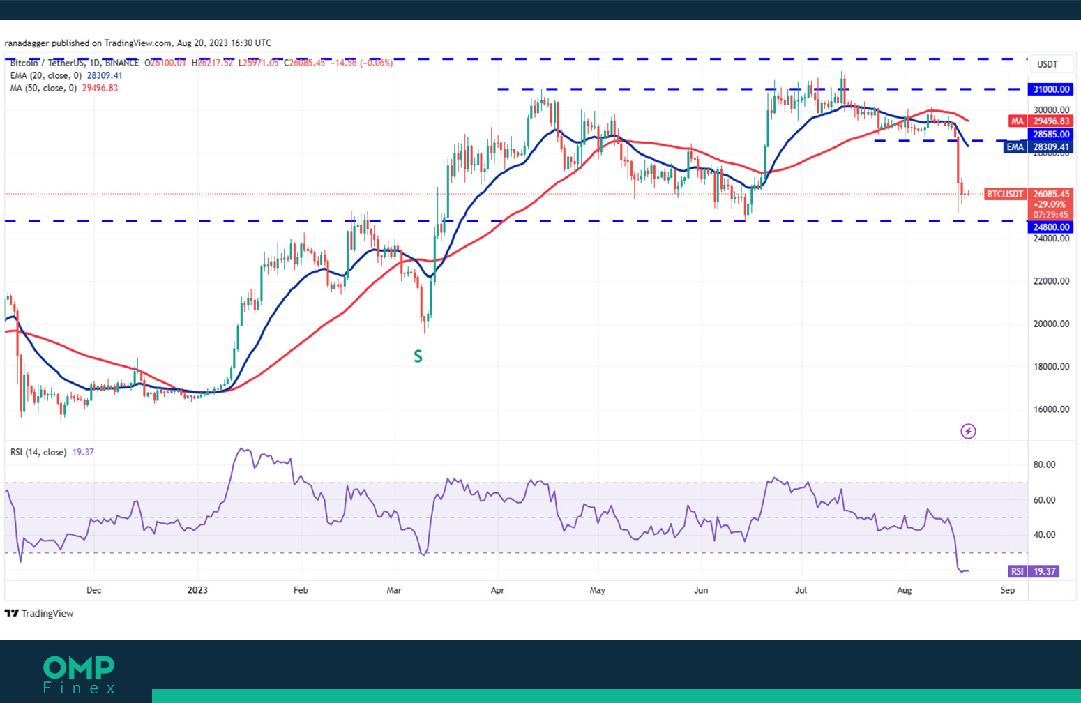
Task: Click the +29.09% change label
Action: 1051,204
